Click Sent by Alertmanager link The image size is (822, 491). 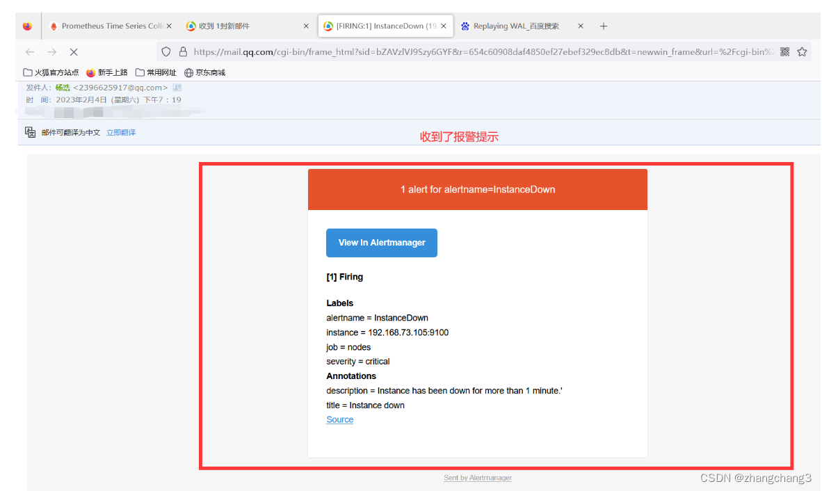pyautogui.click(x=478, y=478)
